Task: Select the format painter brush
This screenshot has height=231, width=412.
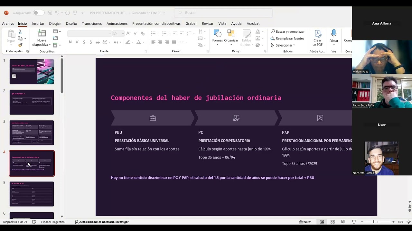Action: pyautogui.click(x=20, y=45)
